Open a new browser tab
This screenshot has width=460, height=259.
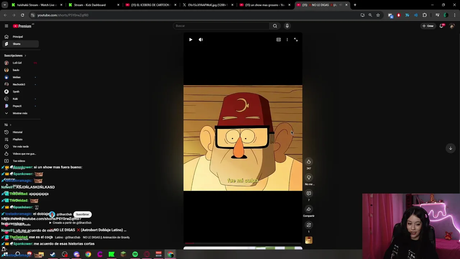pos(355,5)
